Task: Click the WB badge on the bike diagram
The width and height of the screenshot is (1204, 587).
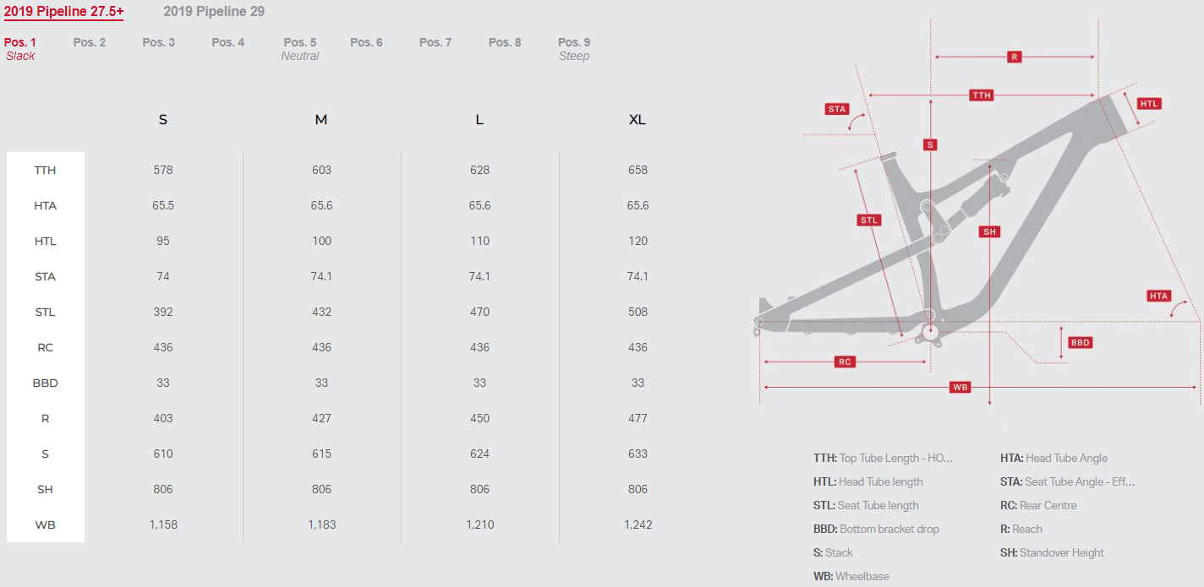Action: pyautogui.click(x=960, y=388)
